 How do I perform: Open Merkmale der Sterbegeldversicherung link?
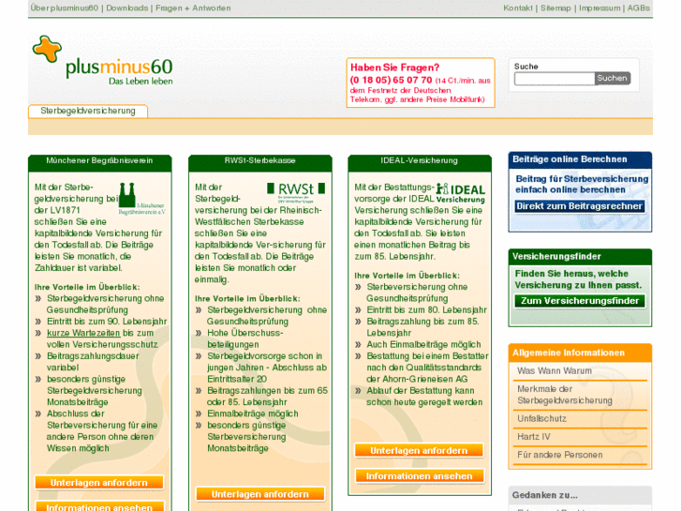565,395
